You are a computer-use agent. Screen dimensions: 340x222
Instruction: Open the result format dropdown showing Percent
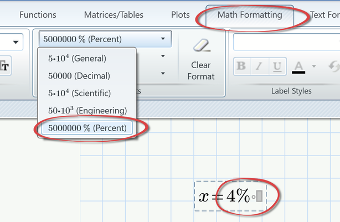coord(105,39)
